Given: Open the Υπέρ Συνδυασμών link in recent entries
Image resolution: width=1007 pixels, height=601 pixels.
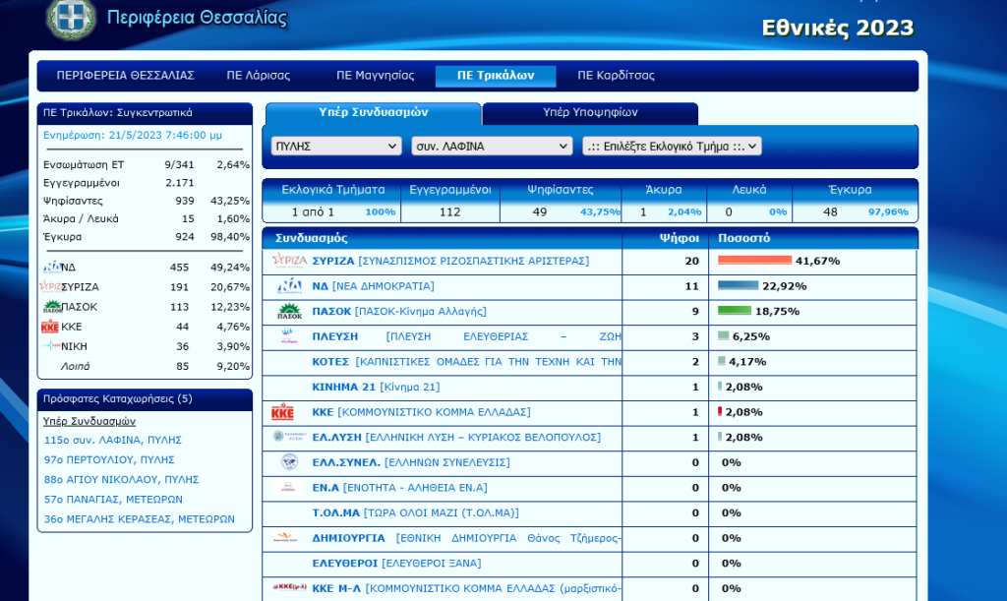Looking at the screenshot, I should click(89, 421).
